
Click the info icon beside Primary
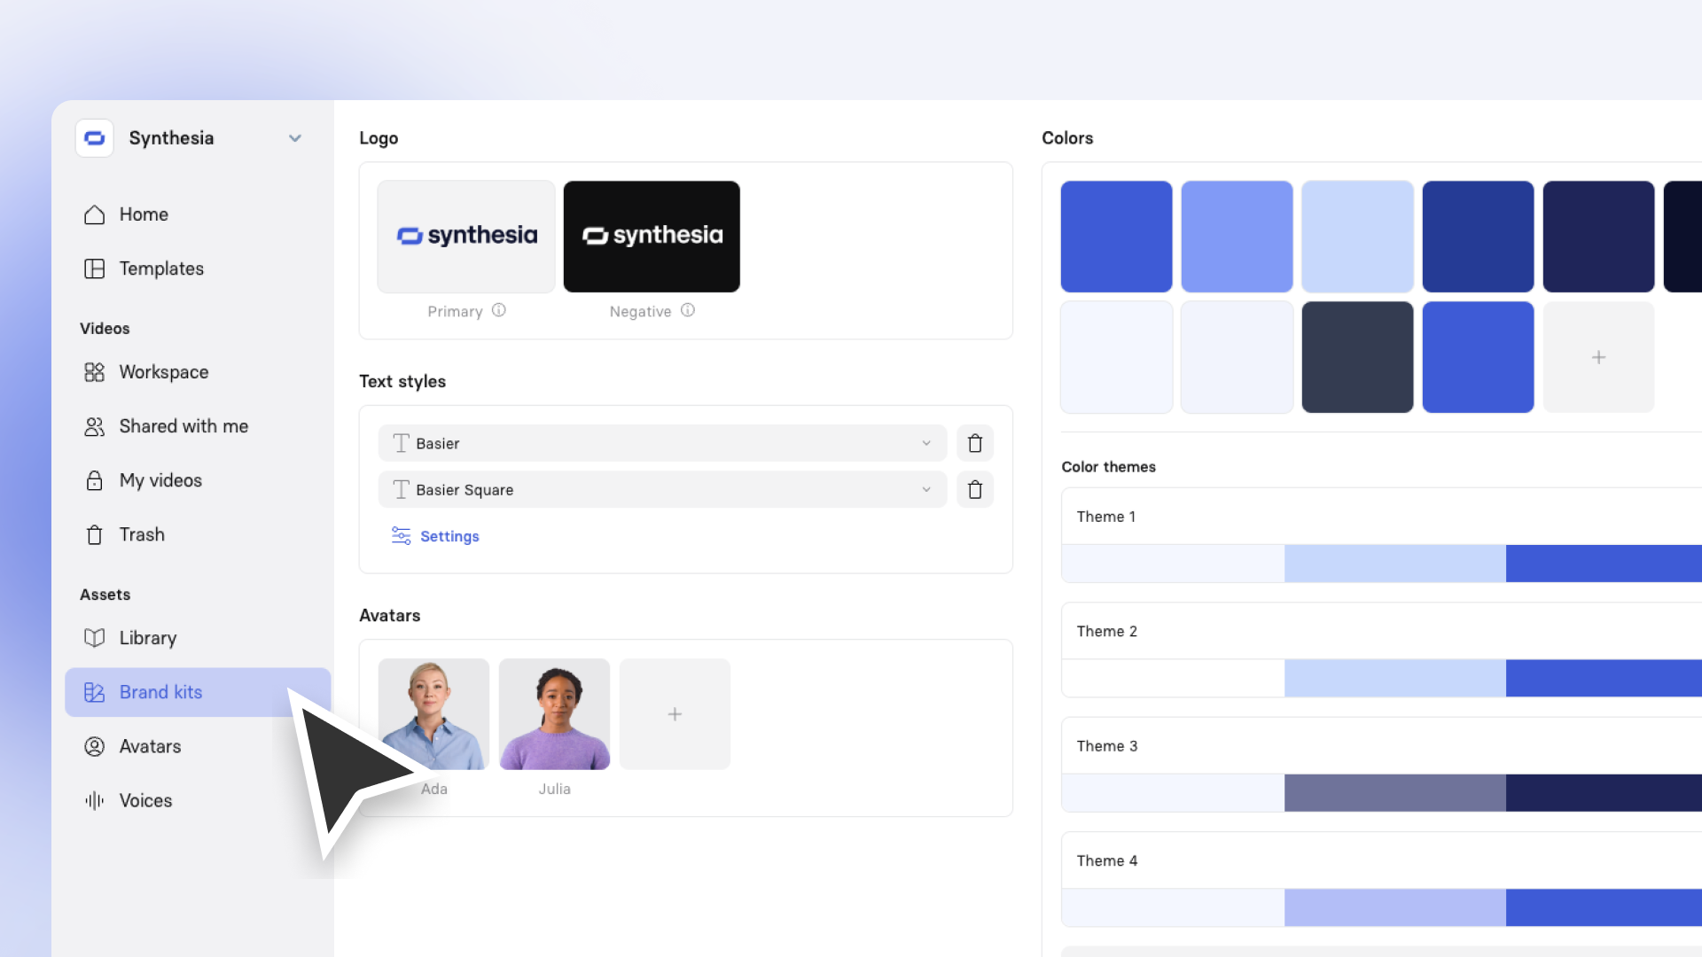[499, 310]
